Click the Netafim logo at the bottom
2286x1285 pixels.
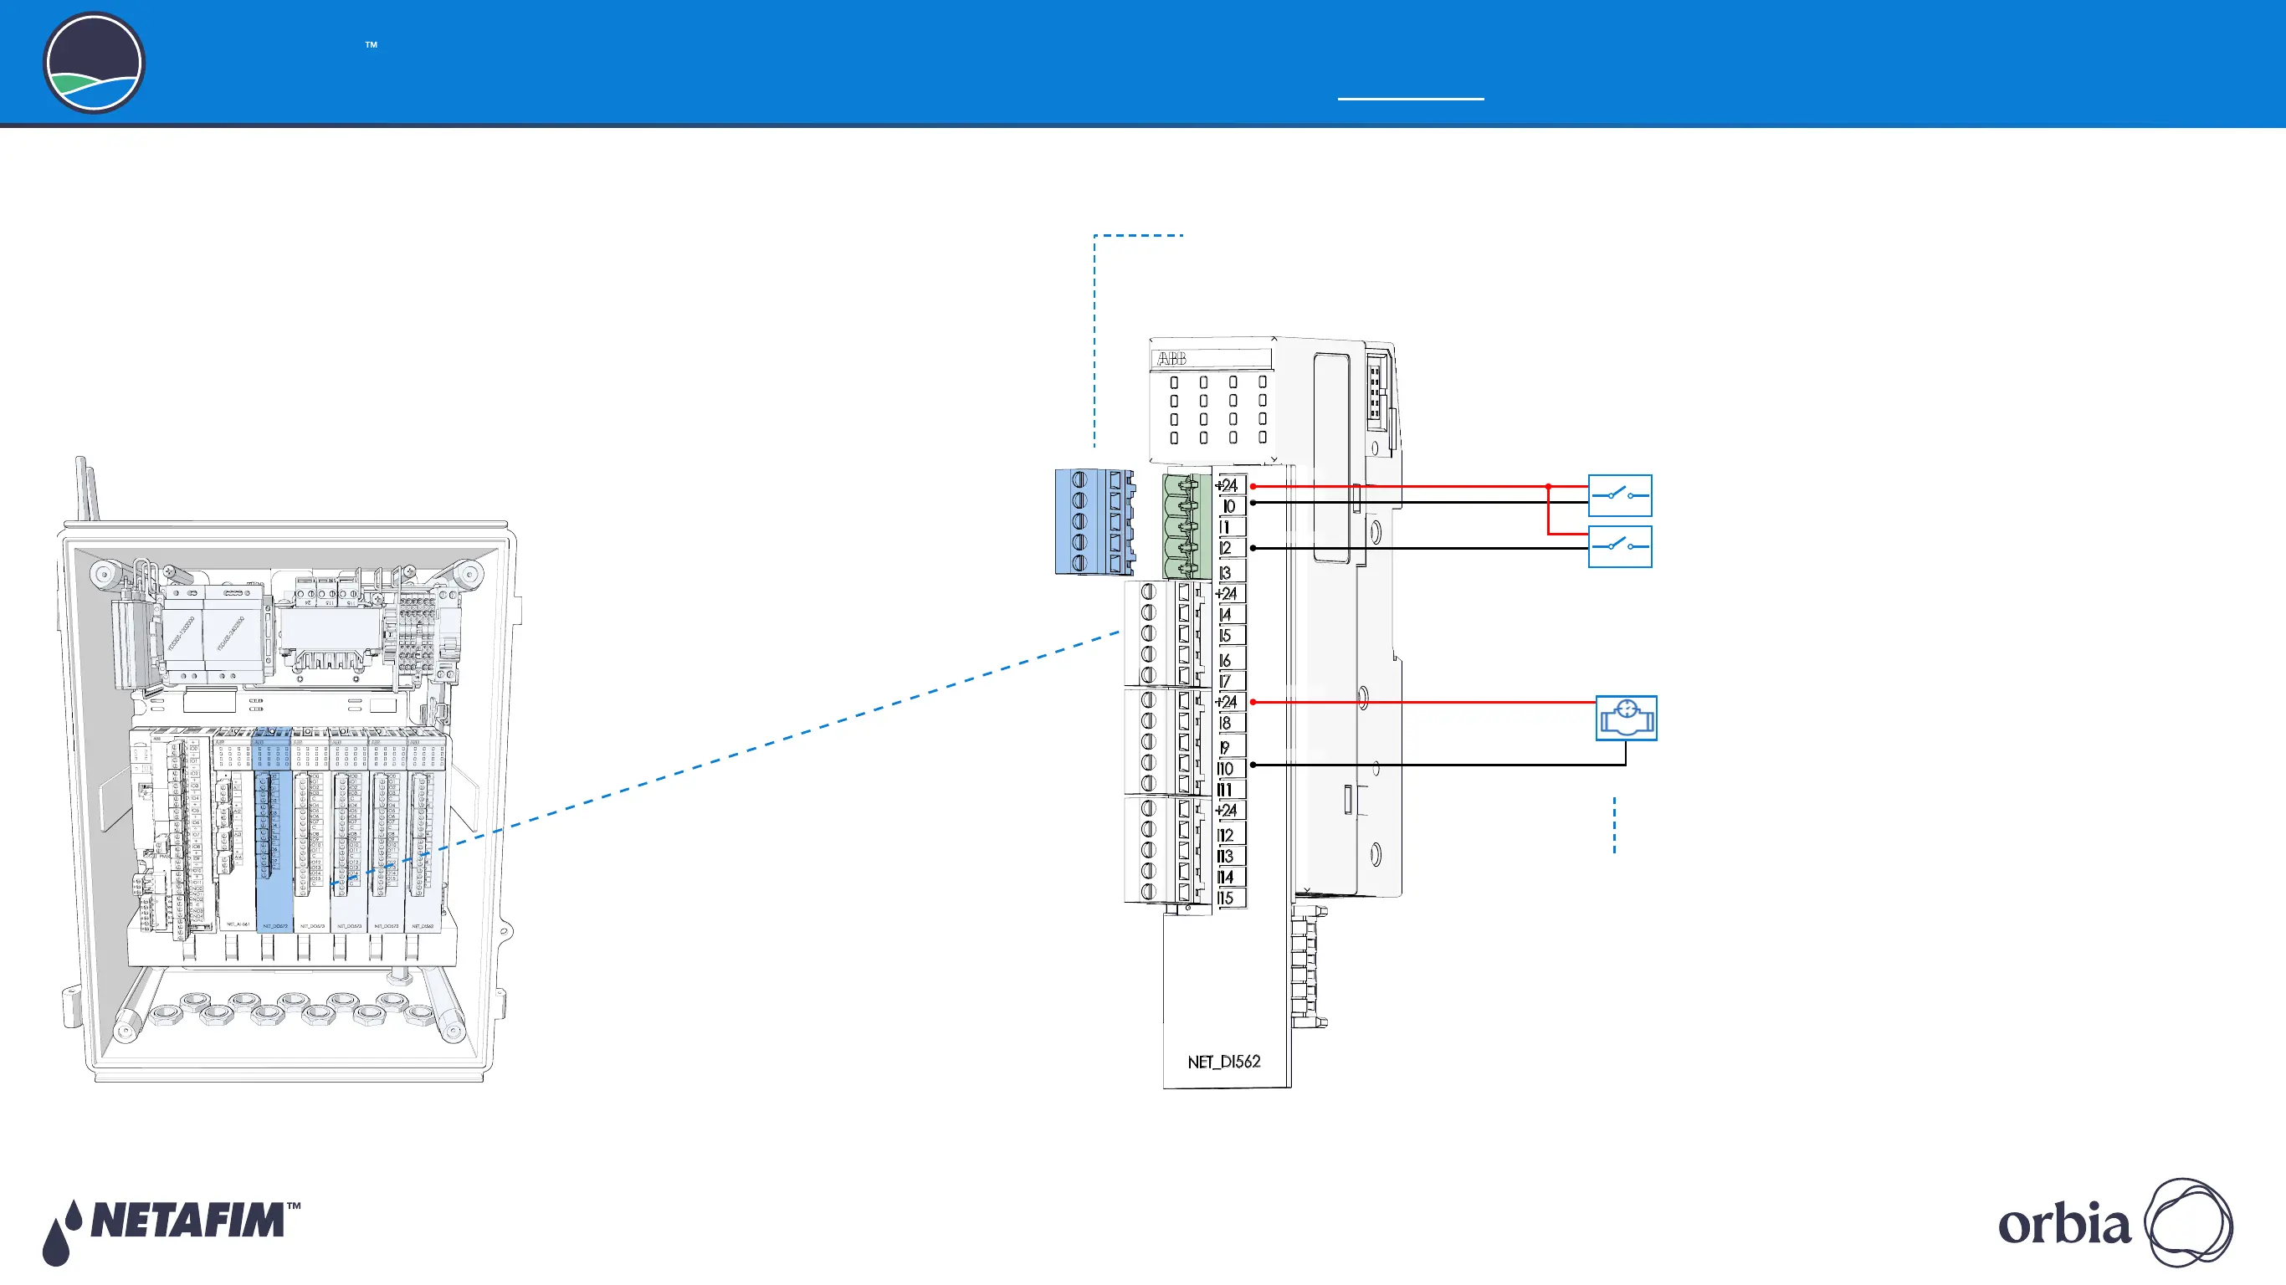[x=172, y=1231]
